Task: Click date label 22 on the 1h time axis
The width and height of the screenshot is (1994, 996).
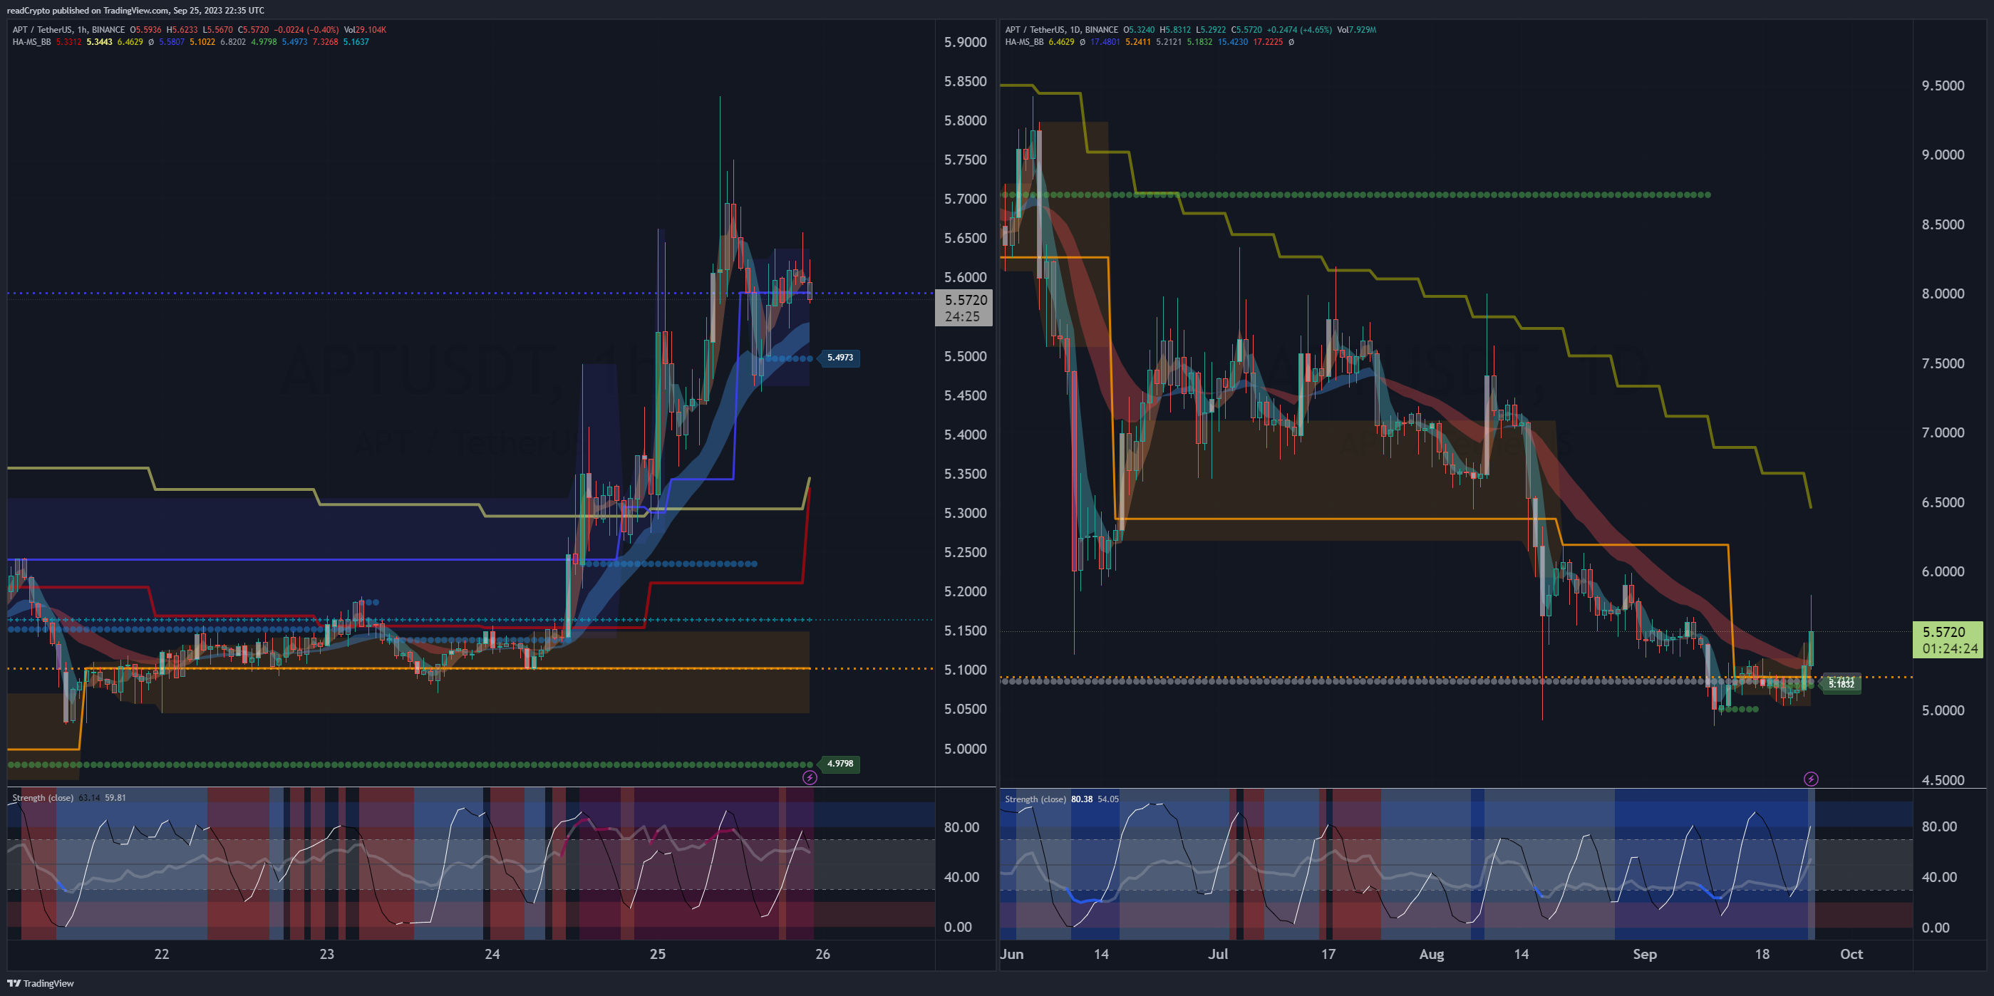Action: coord(161,953)
